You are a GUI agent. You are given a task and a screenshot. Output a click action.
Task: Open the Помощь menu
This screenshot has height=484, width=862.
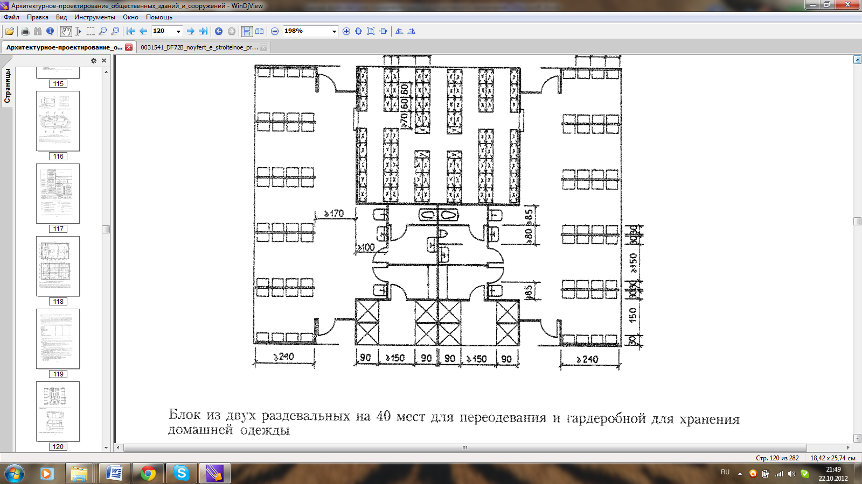pyautogui.click(x=159, y=17)
